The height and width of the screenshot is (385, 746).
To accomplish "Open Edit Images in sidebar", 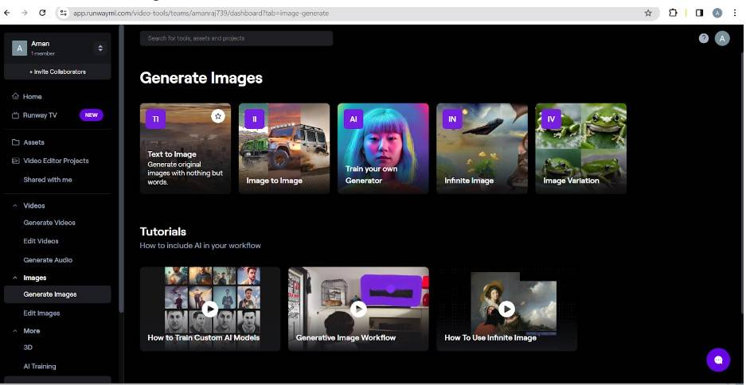I will [41, 313].
